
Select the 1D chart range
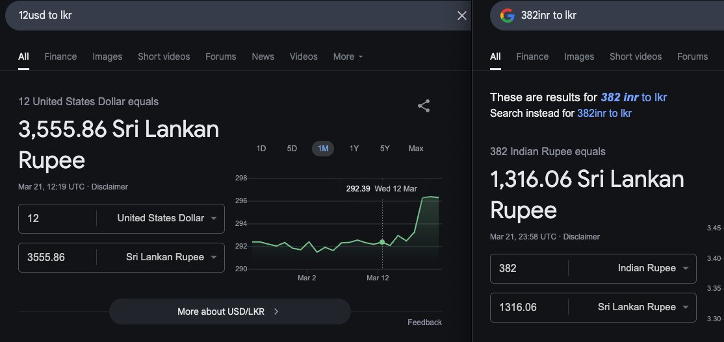[x=261, y=149]
